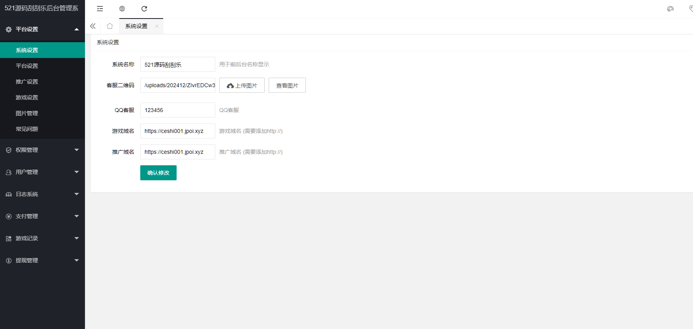Expand the 权限管理 dropdown arrow

pyautogui.click(x=77, y=150)
